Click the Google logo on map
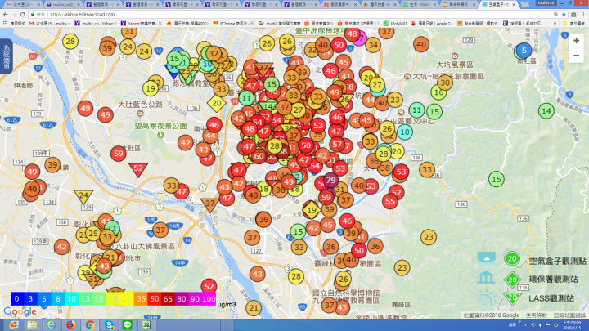589x331 pixels. click(20, 311)
